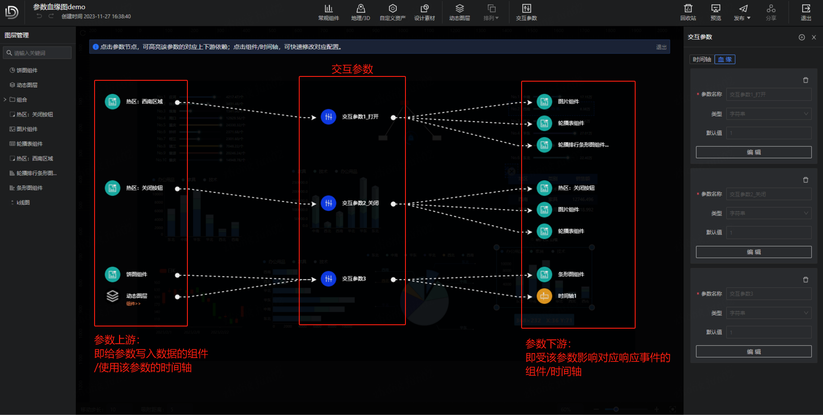This screenshot has width=823, height=415.
Task: Expand the 组合 group in layer tree
Action: (x=5, y=100)
